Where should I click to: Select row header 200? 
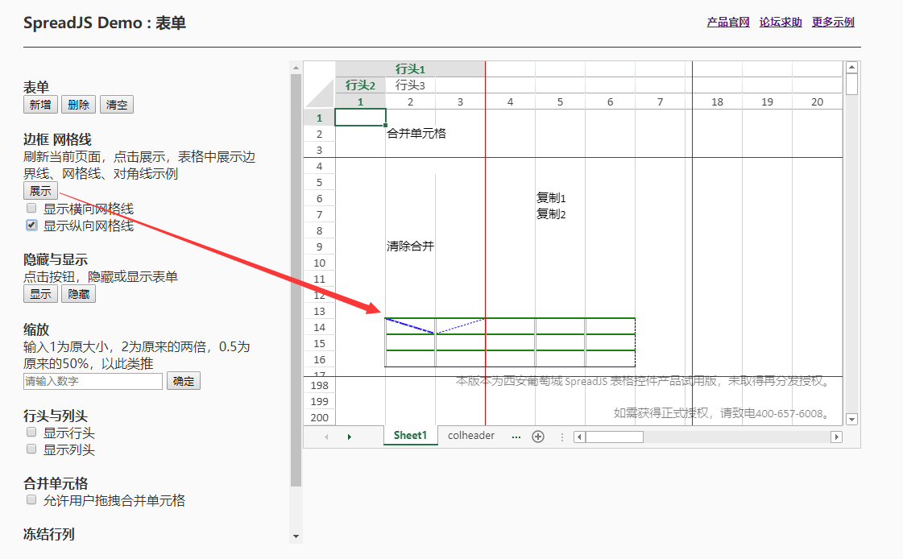coord(320,417)
